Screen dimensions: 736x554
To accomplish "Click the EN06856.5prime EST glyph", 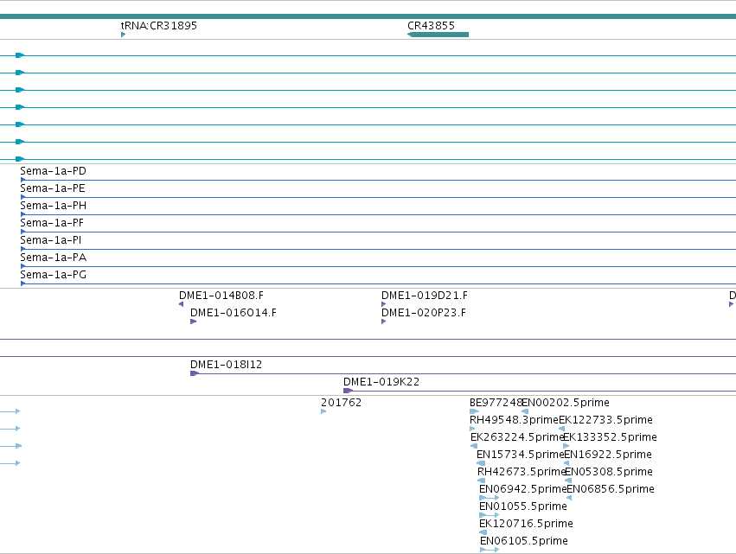I will (569, 498).
